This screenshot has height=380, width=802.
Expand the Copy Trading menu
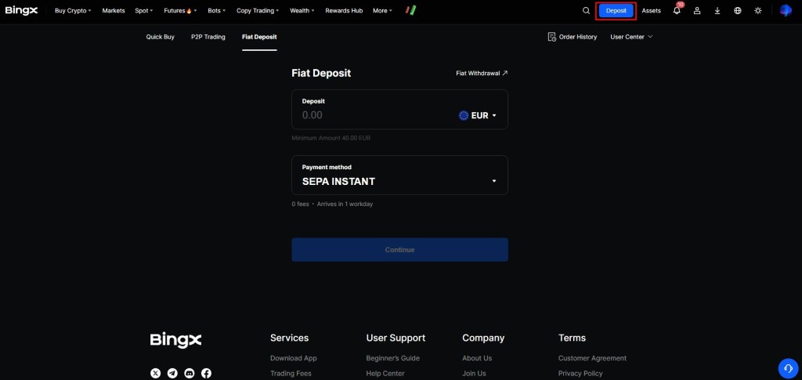click(257, 11)
